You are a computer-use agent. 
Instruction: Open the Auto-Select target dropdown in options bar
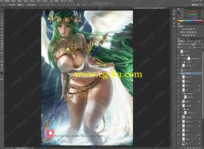[20, 5]
